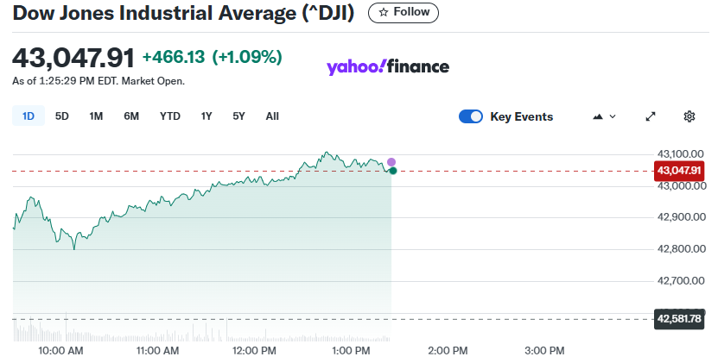The image size is (718, 363).
Task: Toggle the Key Events switch
Action: (471, 116)
